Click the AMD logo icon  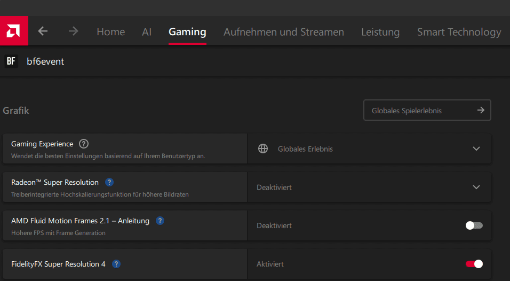[14, 31]
